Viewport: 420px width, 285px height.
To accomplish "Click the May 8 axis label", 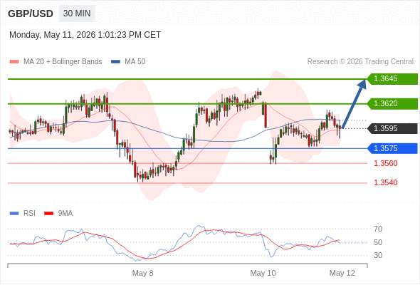I will pyautogui.click(x=143, y=273).
